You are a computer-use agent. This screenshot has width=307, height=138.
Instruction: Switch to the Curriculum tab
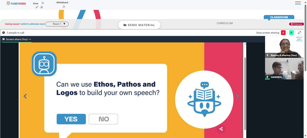[x=225, y=23]
